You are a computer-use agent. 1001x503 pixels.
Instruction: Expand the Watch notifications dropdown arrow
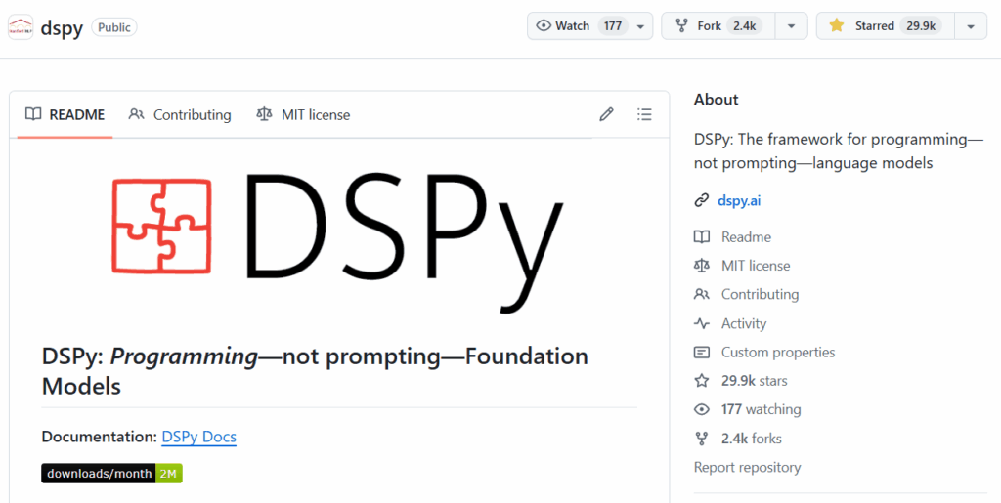[640, 26]
